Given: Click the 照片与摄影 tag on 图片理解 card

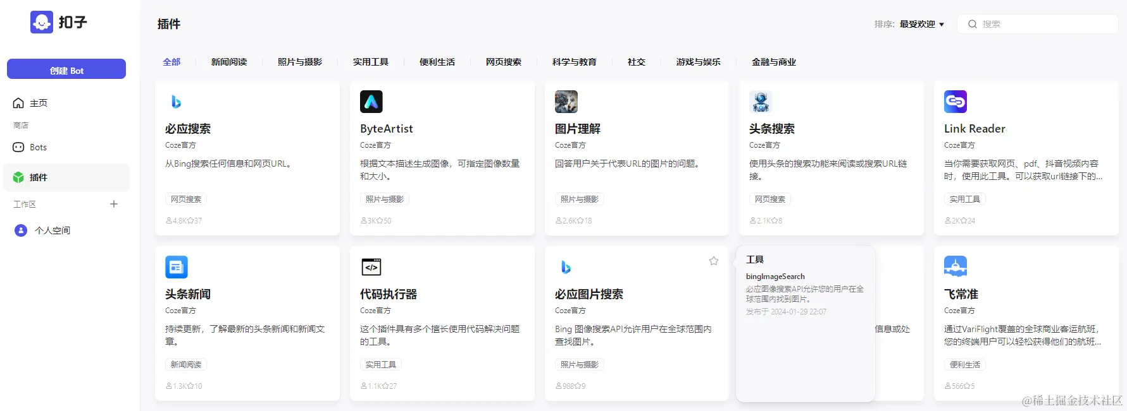Looking at the screenshot, I should click(580, 199).
